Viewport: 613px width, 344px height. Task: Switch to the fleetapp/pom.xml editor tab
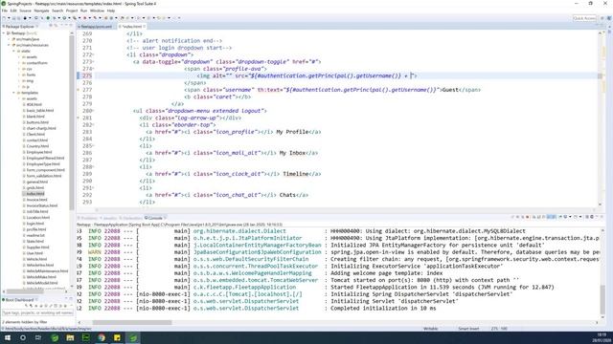click(x=96, y=27)
